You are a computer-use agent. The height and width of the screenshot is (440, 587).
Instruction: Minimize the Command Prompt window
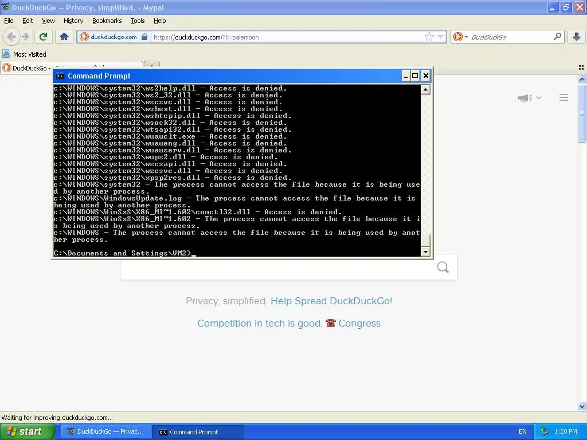tap(405, 76)
